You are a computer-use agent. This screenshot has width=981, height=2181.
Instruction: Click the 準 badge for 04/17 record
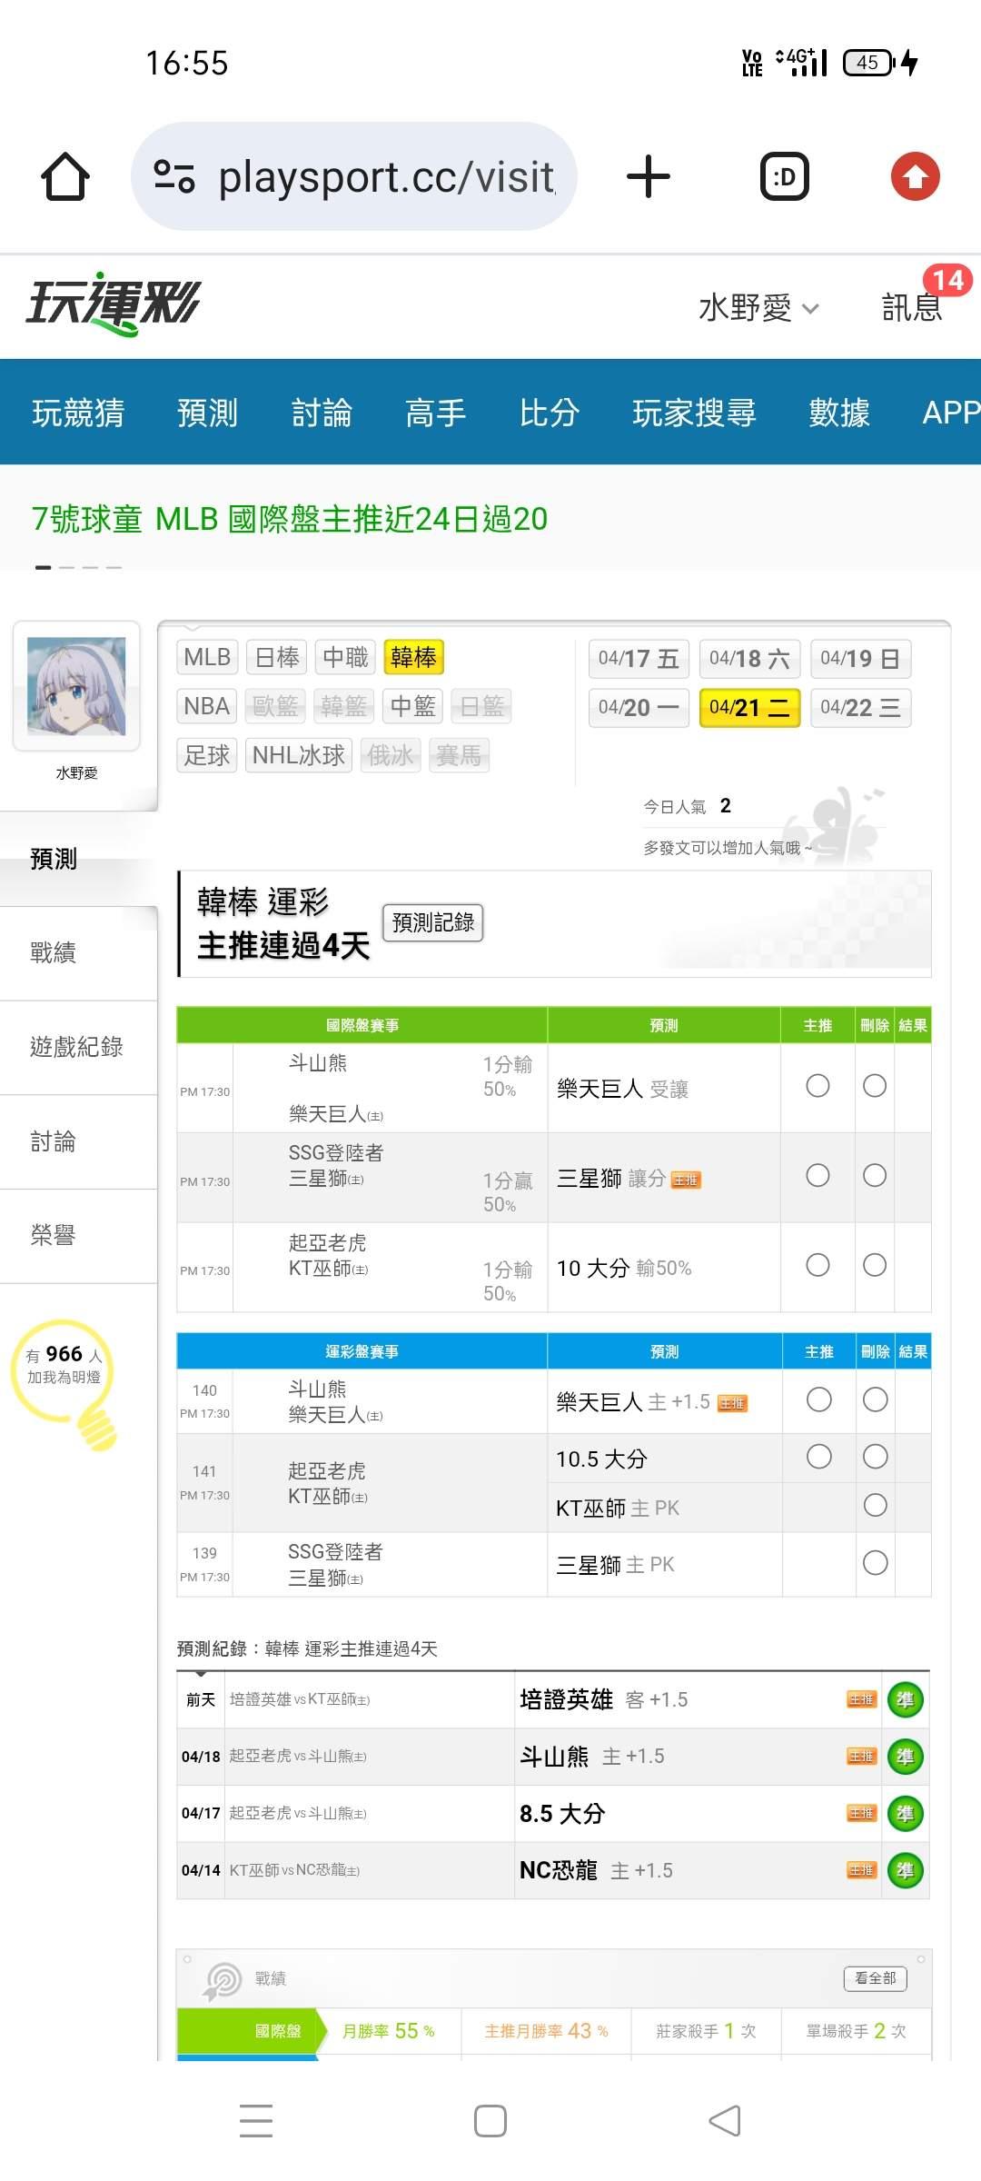905,1814
